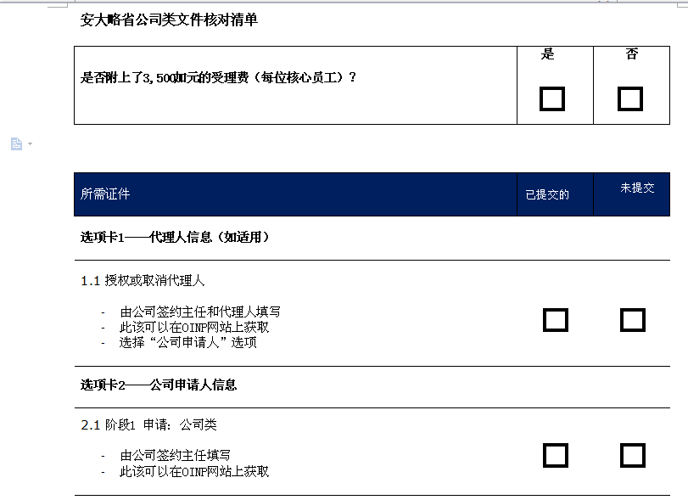Click the 是 column label
Screen dimensions: 688x500
point(547,54)
